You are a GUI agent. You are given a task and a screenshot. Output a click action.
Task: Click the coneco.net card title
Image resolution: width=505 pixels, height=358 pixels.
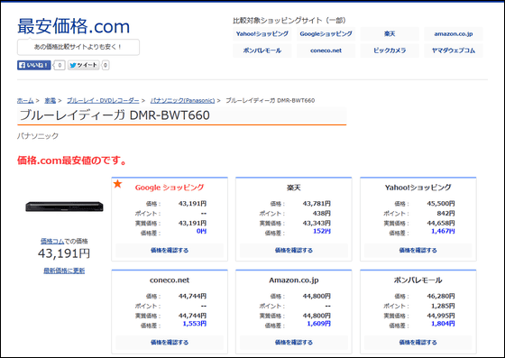coord(170,280)
